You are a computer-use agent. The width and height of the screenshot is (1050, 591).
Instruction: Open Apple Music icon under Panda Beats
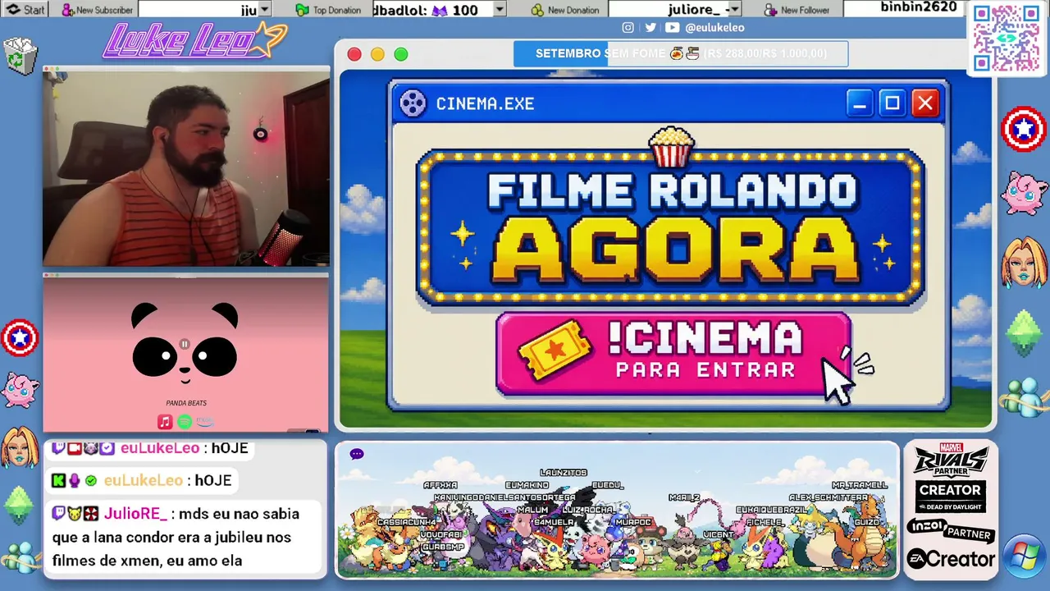[165, 422]
